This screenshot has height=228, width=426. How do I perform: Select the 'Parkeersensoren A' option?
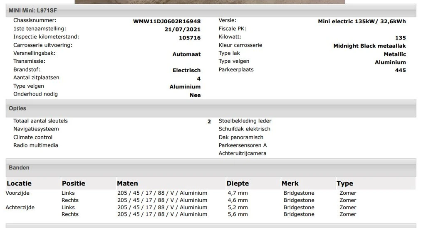[243, 145]
